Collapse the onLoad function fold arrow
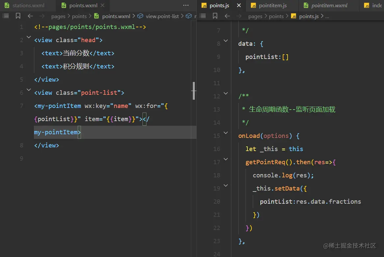 (x=225, y=133)
